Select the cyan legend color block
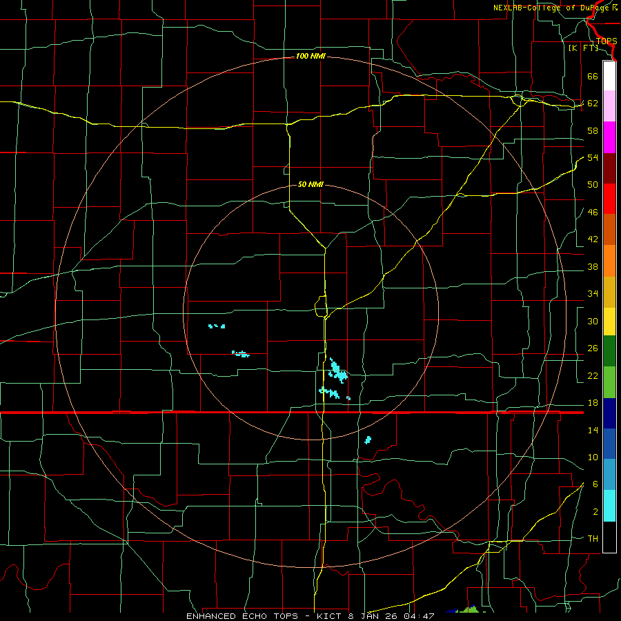This screenshot has width=621, height=621. [x=609, y=506]
